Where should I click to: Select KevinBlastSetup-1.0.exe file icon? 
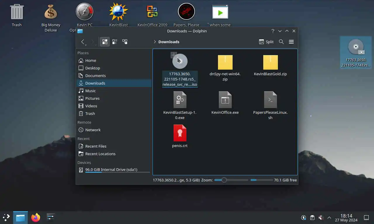coord(180,100)
